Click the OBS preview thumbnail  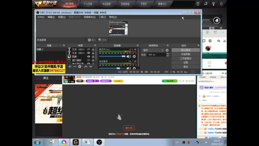click(118, 28)
